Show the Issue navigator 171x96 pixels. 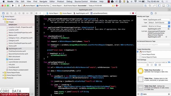point(15,13)
